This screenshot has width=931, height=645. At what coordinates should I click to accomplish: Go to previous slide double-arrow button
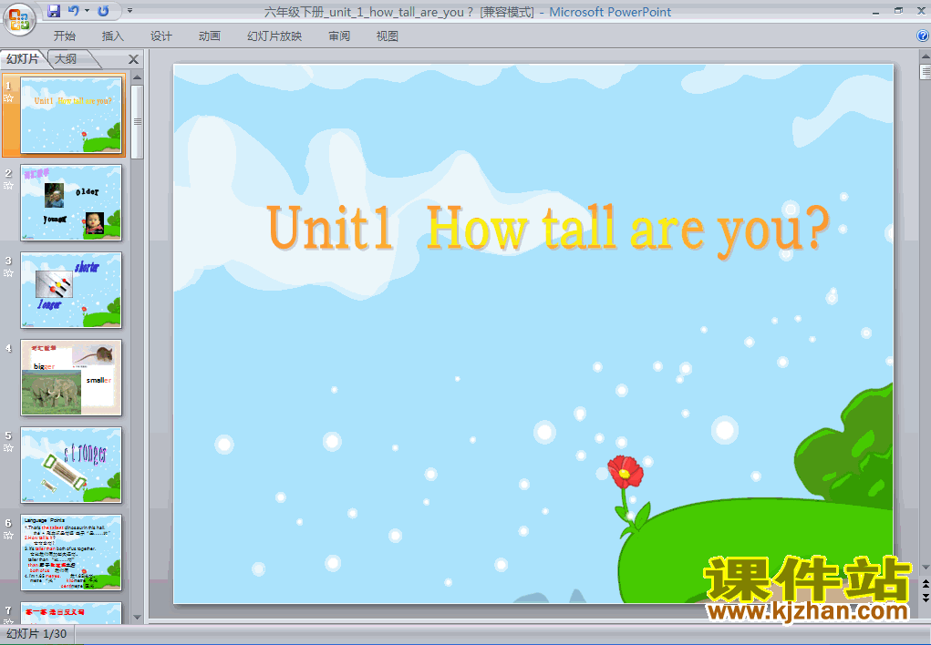tap(925, 585)
